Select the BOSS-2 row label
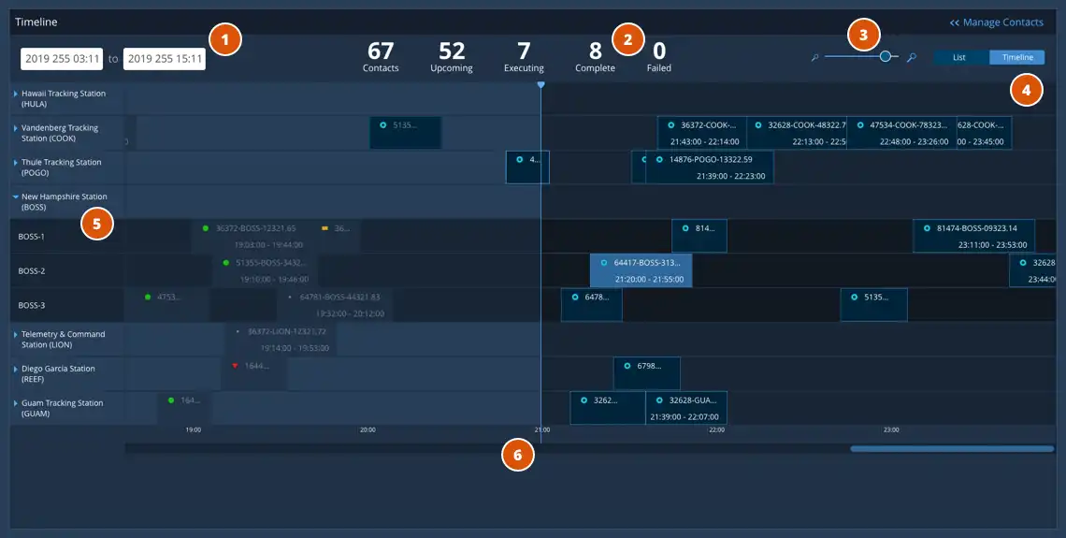 (31, 270)
